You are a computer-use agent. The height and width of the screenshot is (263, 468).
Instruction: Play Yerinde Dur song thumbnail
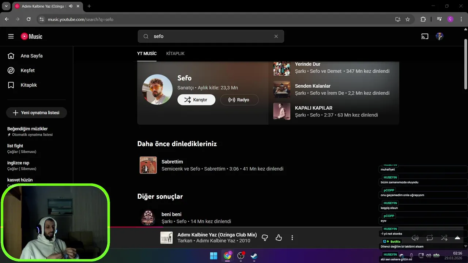282,68
